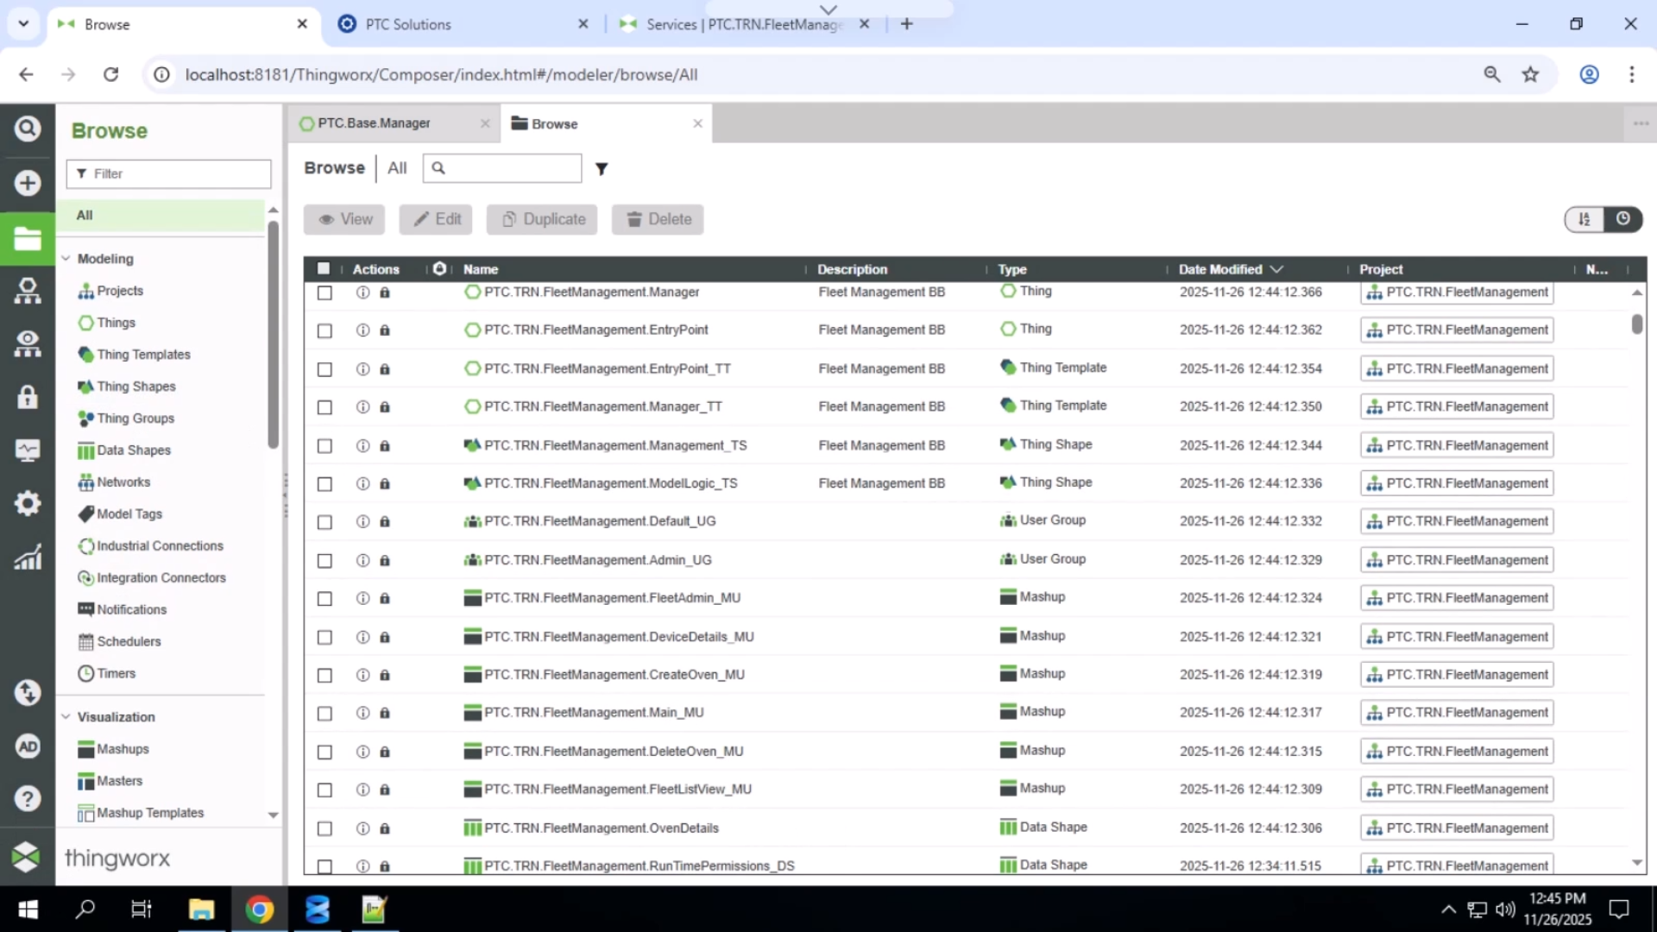Screen dimensions: 1657x932
Task: Select Thing Templates in the tree
Action: point(143,355)
